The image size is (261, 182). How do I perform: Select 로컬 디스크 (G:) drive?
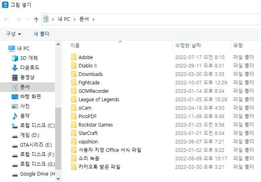click(33, 164)
